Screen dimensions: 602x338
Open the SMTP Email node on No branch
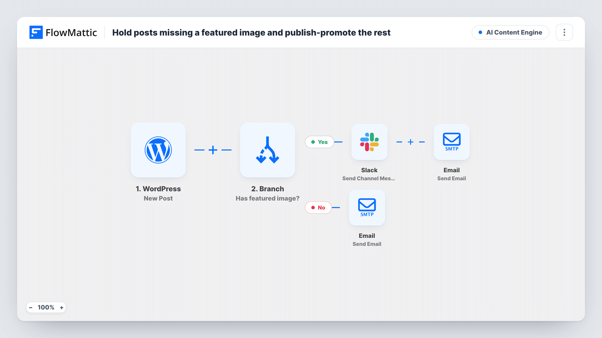367,208
